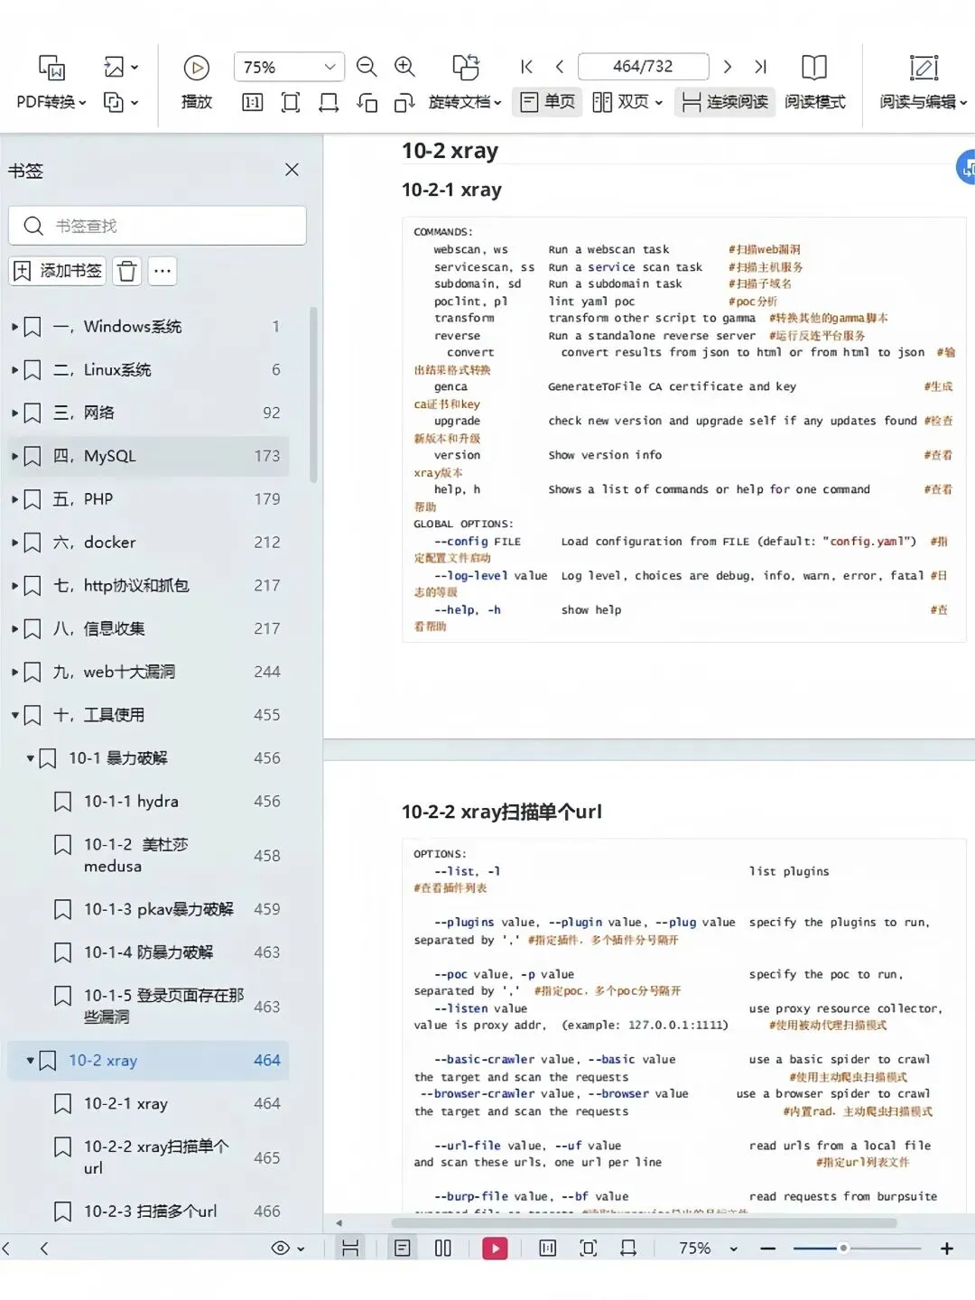975x1300 pixels.
Task: Click the bookmark panel vertical scrollbar
Action: point(313,395)
